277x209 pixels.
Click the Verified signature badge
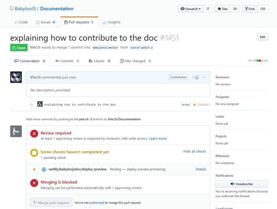(x=185, y=105)
